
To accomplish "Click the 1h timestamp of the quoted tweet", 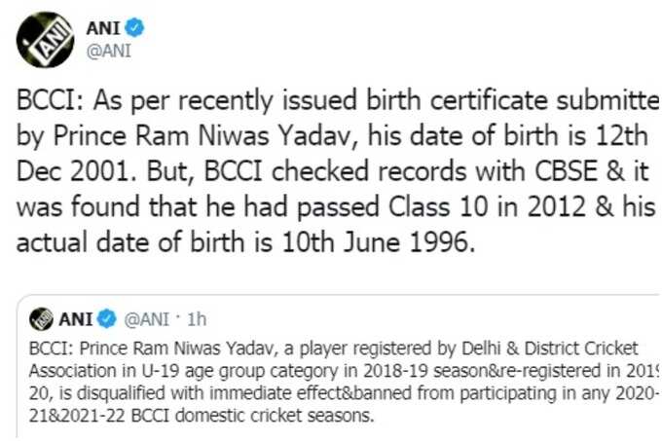I will [197, 319].
